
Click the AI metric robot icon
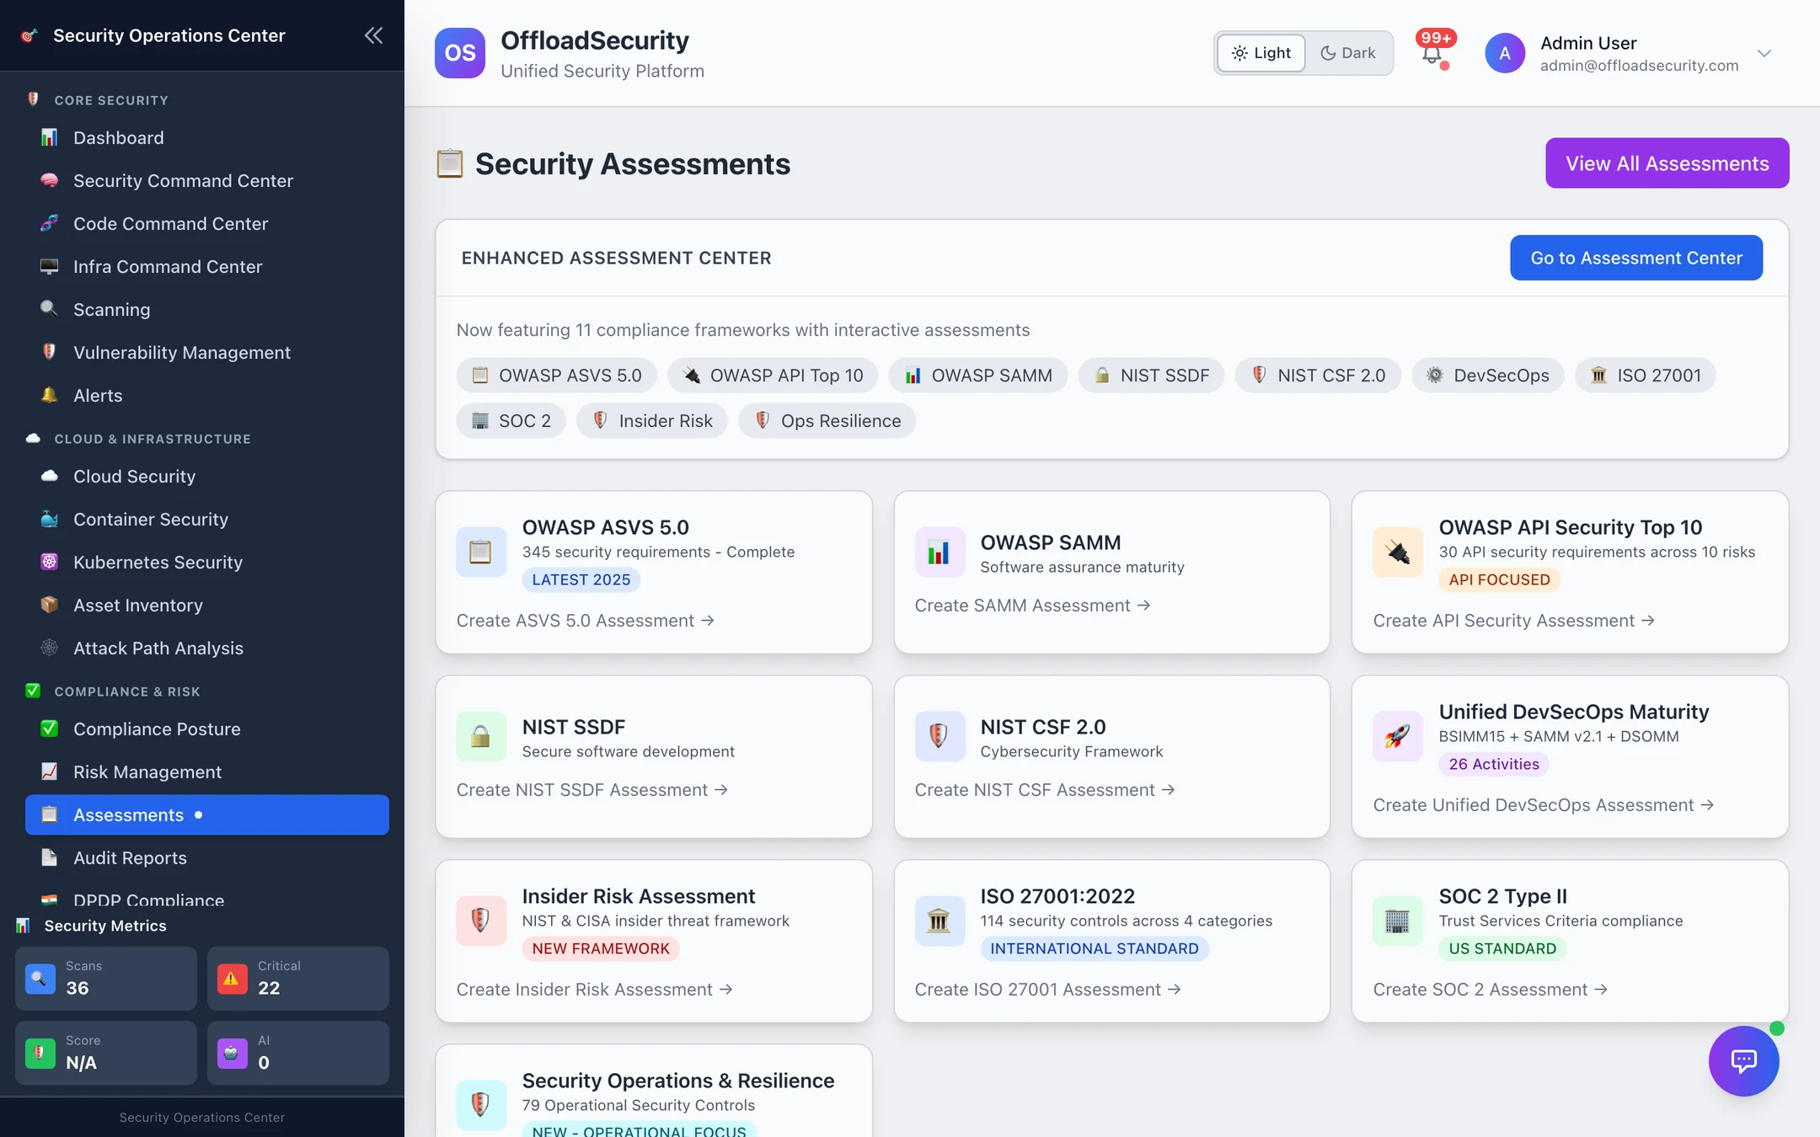233,1053
